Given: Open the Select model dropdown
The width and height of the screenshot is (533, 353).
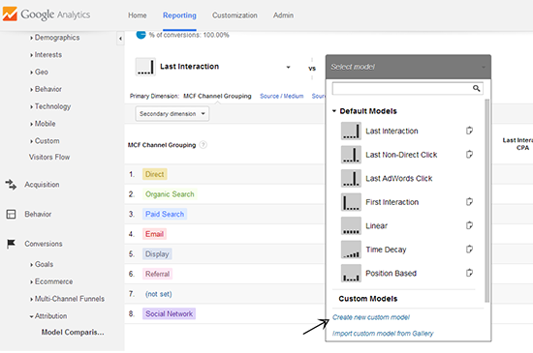Looking at the screenshot, I should (408, 67).
